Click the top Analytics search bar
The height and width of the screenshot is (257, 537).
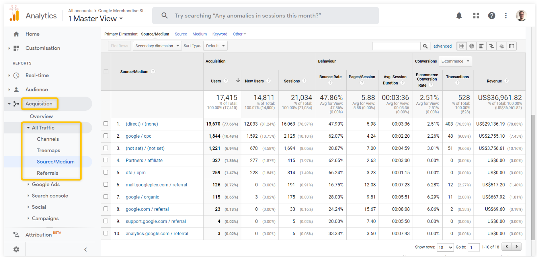coord(265,15)
